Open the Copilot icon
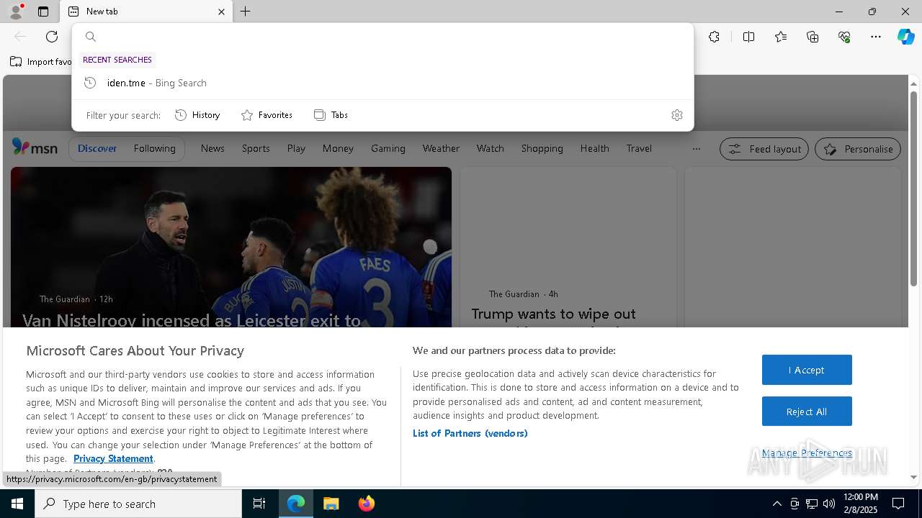 [905, 37]
